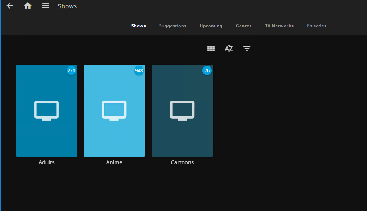Open the hamburger navigation menu
Screen dimensions: 367x211
coord(46,6)
